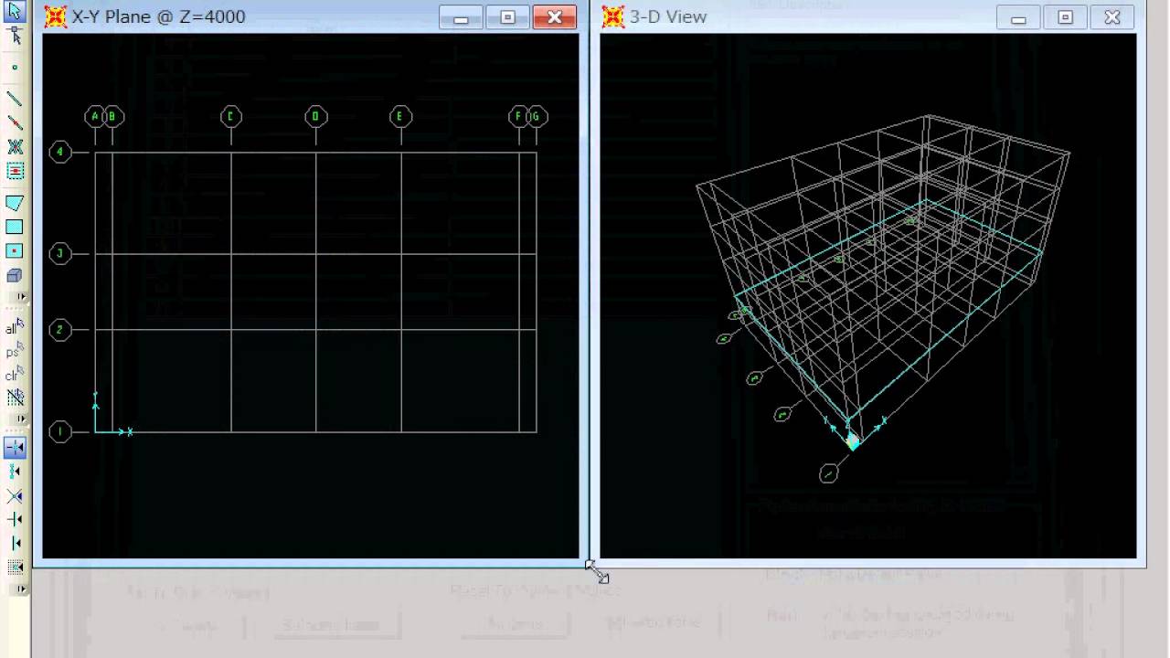Click the 3-D View window title icon
The height and width of the screenshot is (658, 1170).
coord(613,16)
